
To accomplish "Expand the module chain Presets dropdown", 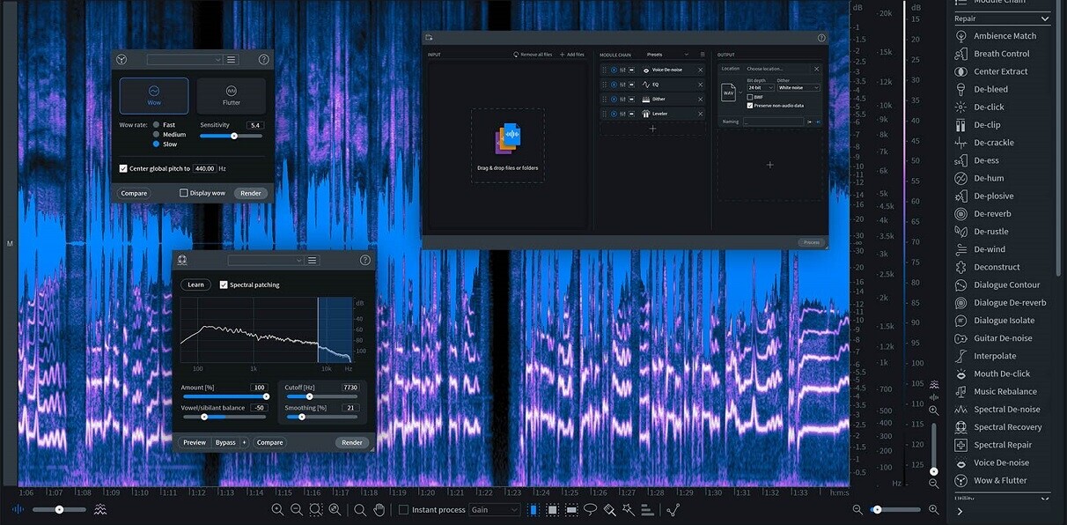I will (x=667, y=55).
